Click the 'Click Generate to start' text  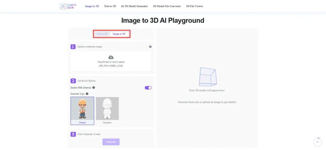click(x=89, y=134)
